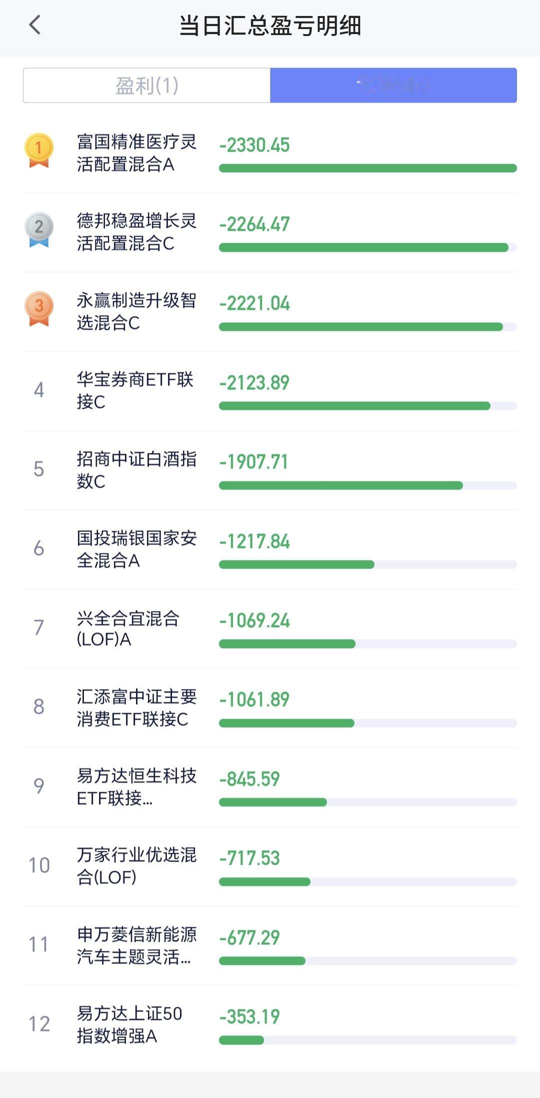Viewport: 540px width, 1098px height.
Task: Switch to the 盈利(1) tab
Action: click(147, 86)
